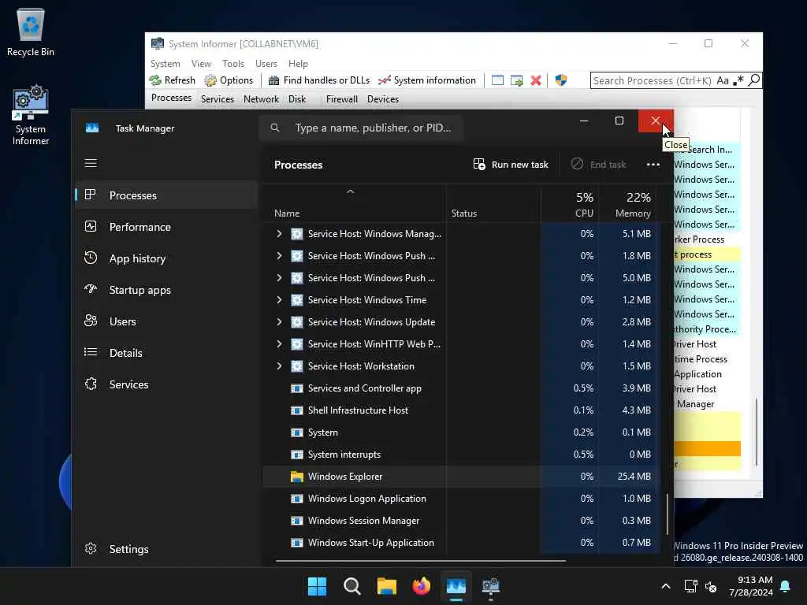Click Task Manager horizontal scrollbar
Viewport: 807px width, 605px height.
(421, 561)
